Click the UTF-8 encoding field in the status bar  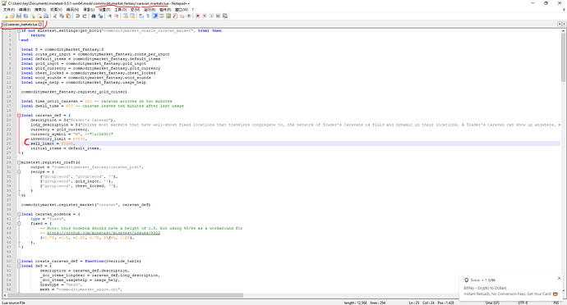[523, 303]
